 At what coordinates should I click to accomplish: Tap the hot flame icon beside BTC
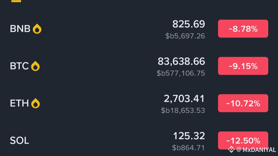click(35, 66)
